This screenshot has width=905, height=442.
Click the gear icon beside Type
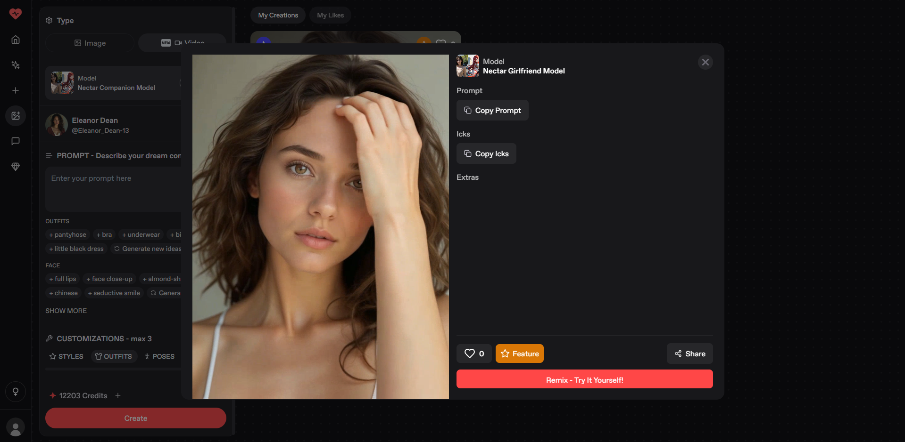click(x=49, y=20)
